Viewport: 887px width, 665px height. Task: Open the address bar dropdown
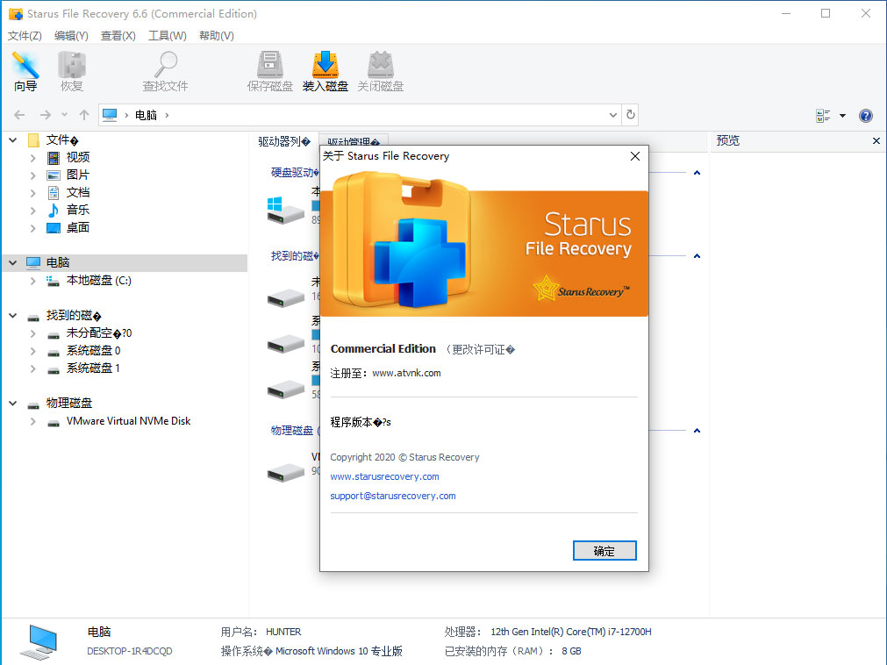point(612,115)
